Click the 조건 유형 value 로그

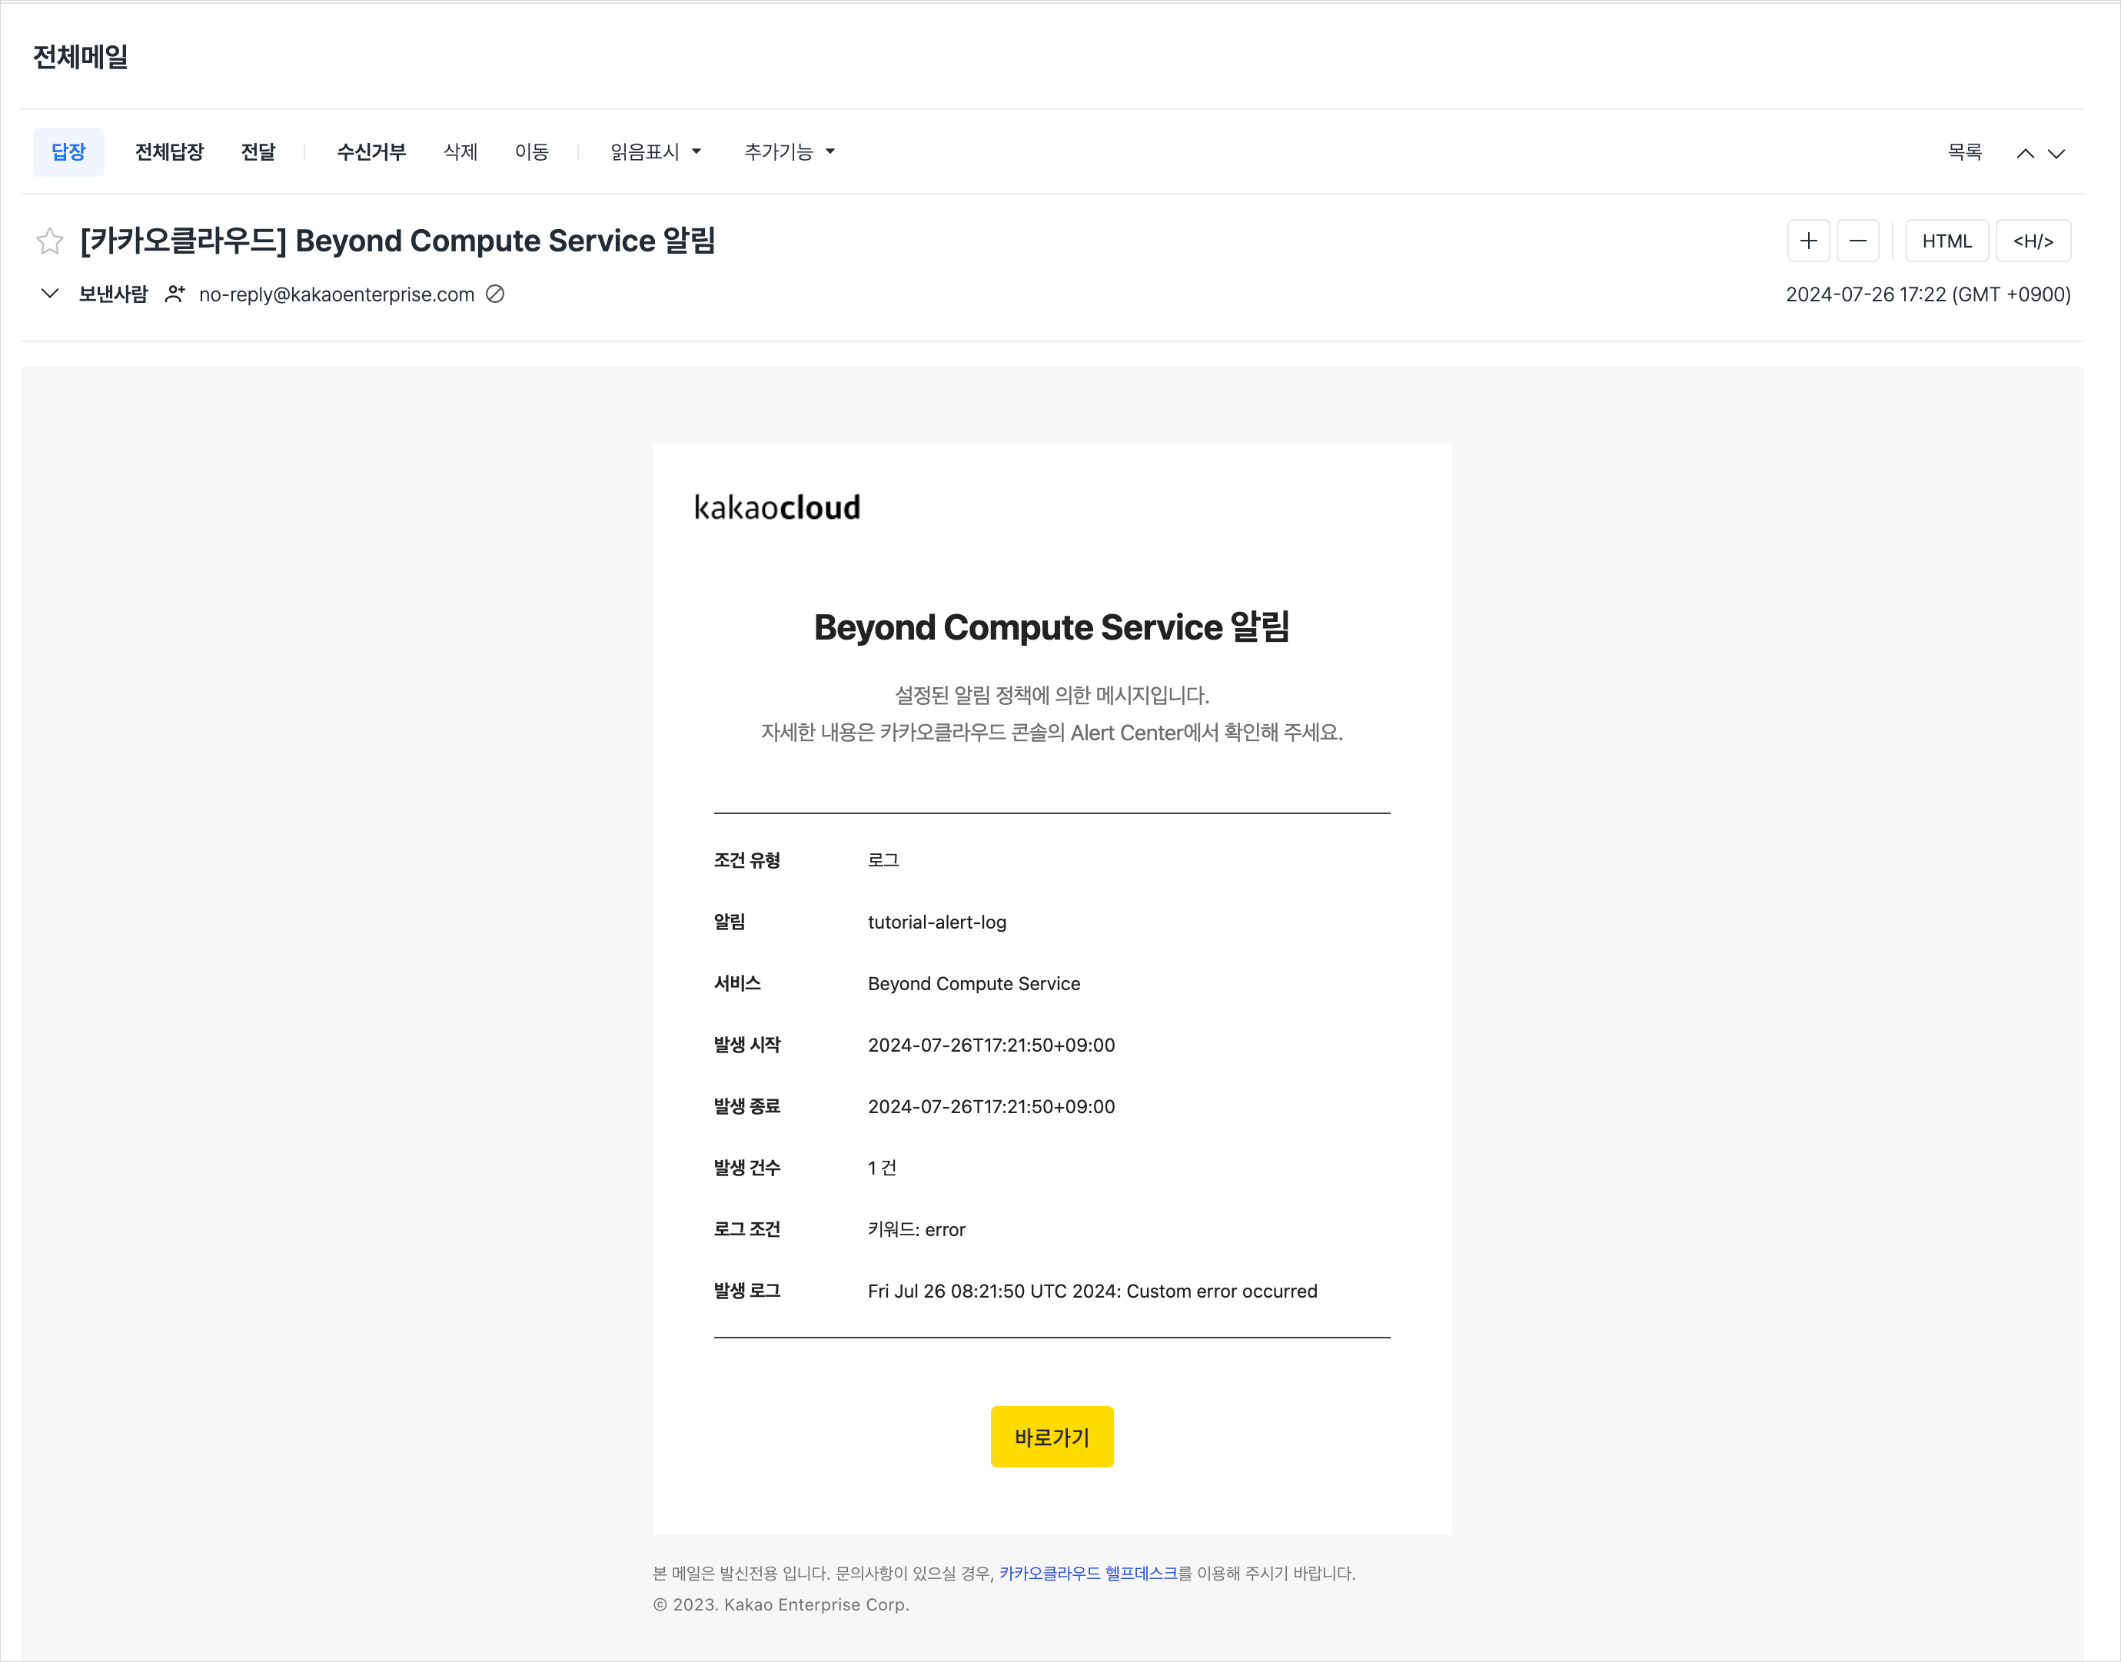(x=883, y=860)
